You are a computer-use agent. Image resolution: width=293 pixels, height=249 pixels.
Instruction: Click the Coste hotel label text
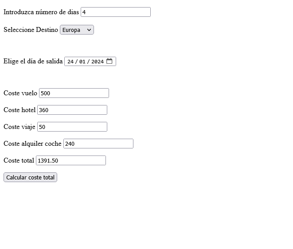pos(20,110)
